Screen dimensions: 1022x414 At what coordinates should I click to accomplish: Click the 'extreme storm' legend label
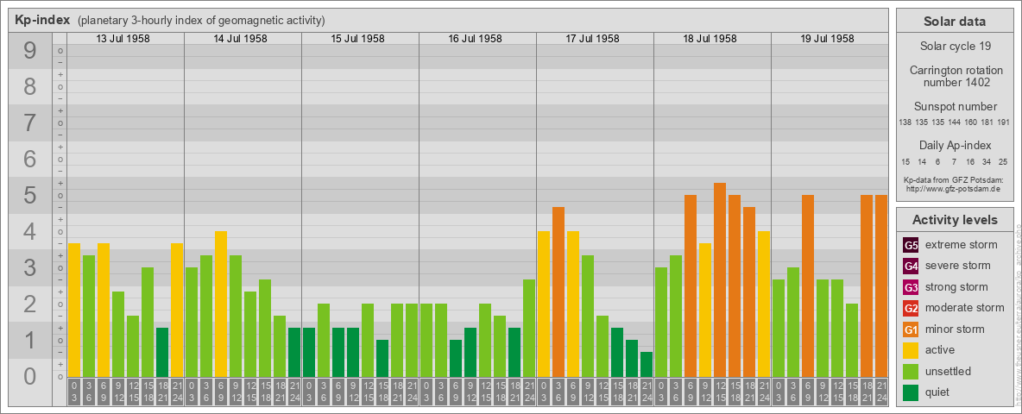(x=962, y=246)
